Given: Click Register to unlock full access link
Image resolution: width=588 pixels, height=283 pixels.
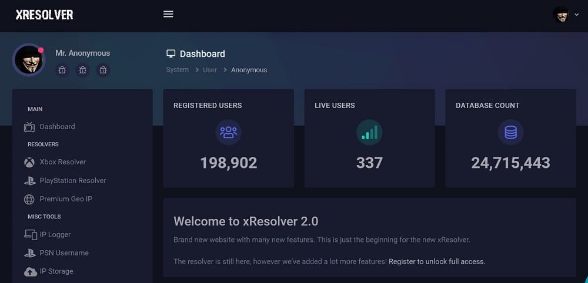Looking at the screenshot, I should pos(437,262).
